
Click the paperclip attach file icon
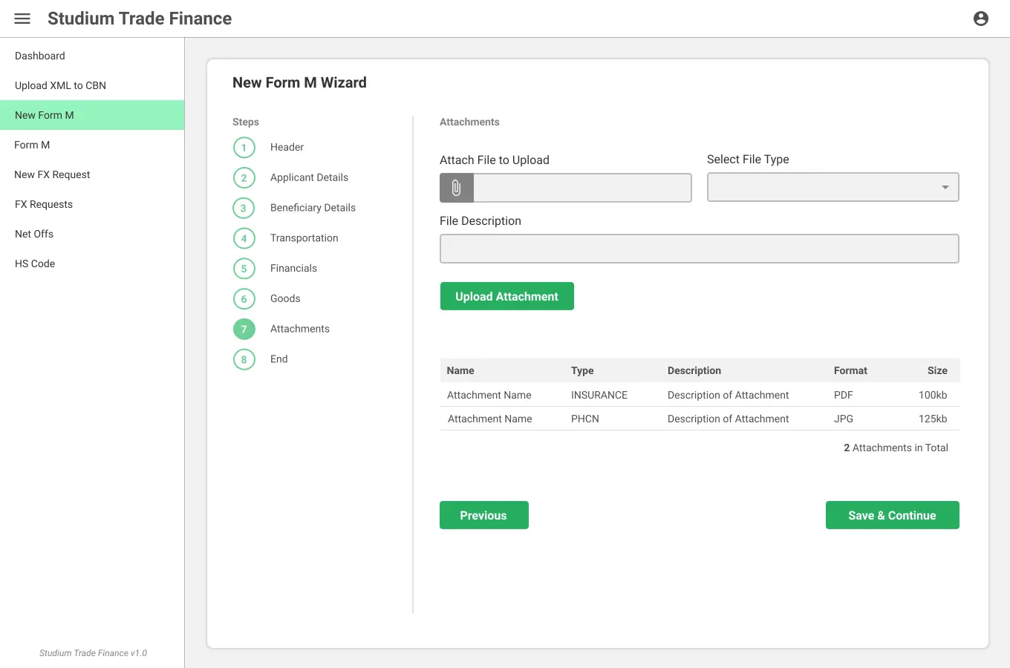(x=457, y=188)
